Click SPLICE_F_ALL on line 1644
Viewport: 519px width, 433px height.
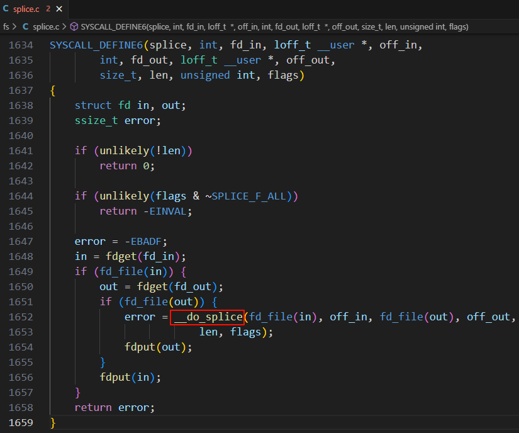(248, 196)
